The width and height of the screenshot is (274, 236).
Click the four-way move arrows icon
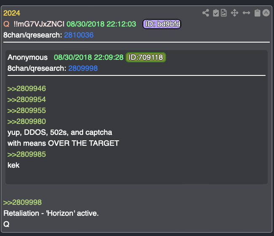pyautogui.click(x=234, y=13)
